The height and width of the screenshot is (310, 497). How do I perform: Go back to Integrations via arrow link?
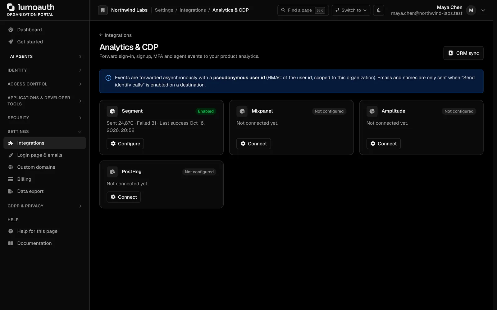[116, 35]
